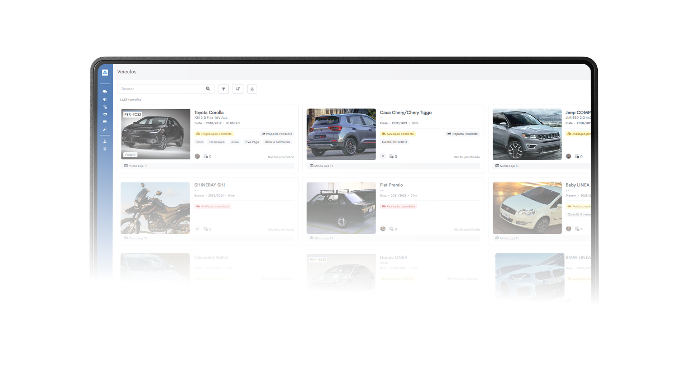688x390 pixels.
Task: Open the vehicles (car) sidebar section
Action: click(x=105, y=92)
